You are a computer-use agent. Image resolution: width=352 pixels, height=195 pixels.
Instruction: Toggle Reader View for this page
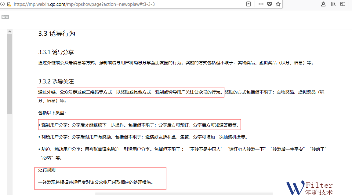(249, 4)
